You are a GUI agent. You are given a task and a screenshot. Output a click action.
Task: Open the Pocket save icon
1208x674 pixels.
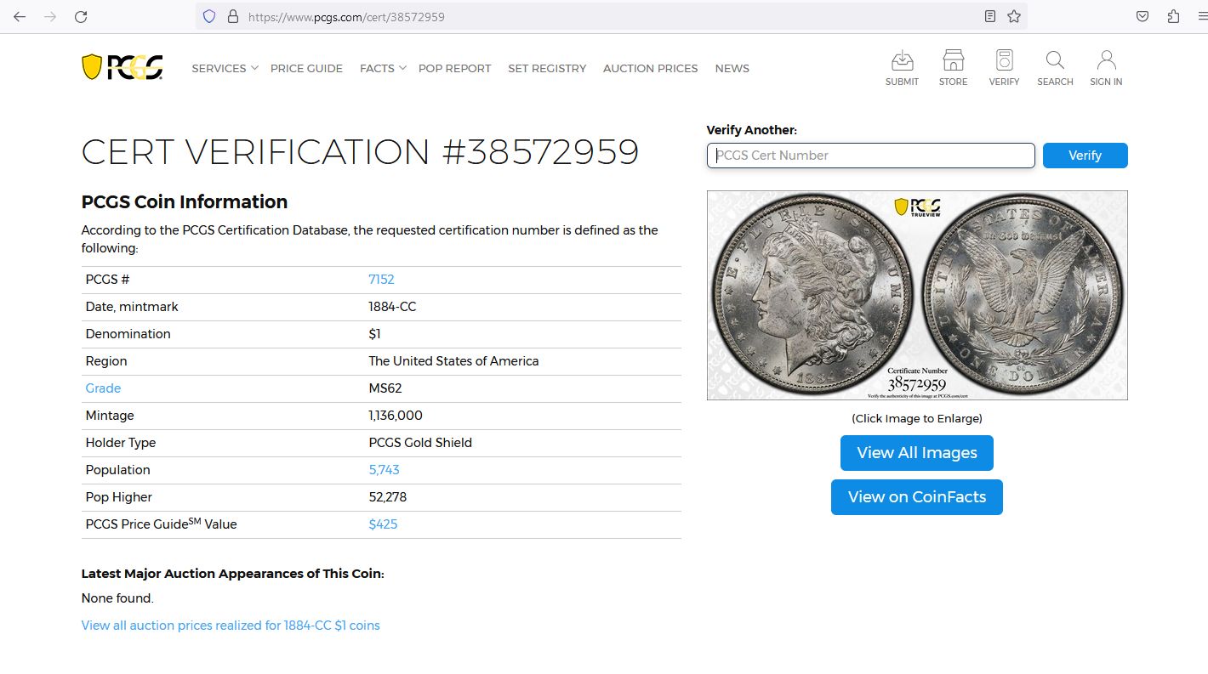click(1143, 16)
